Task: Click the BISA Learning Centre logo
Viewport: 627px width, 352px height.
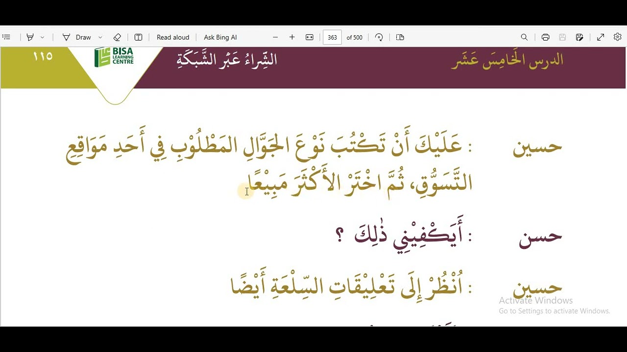Action: point(114,57)
